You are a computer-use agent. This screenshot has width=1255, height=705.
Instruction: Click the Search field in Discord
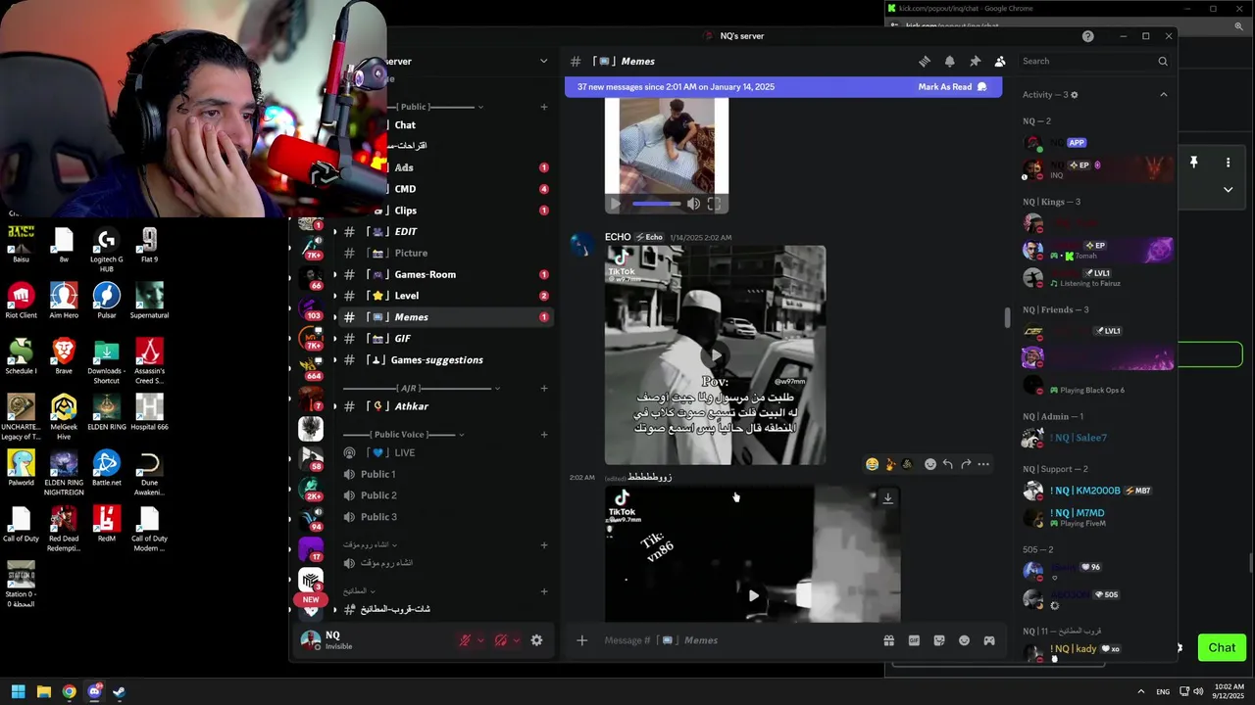tap(1095, 61)
